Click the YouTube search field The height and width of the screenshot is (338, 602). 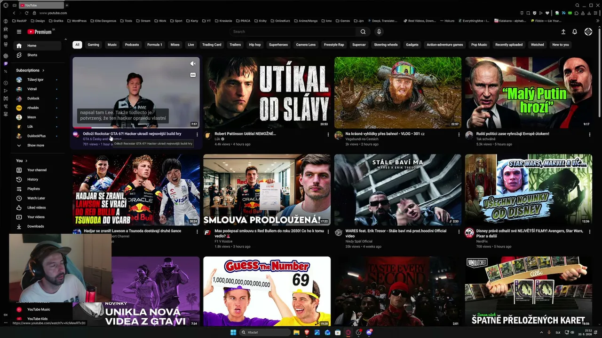tap(294, 32)
